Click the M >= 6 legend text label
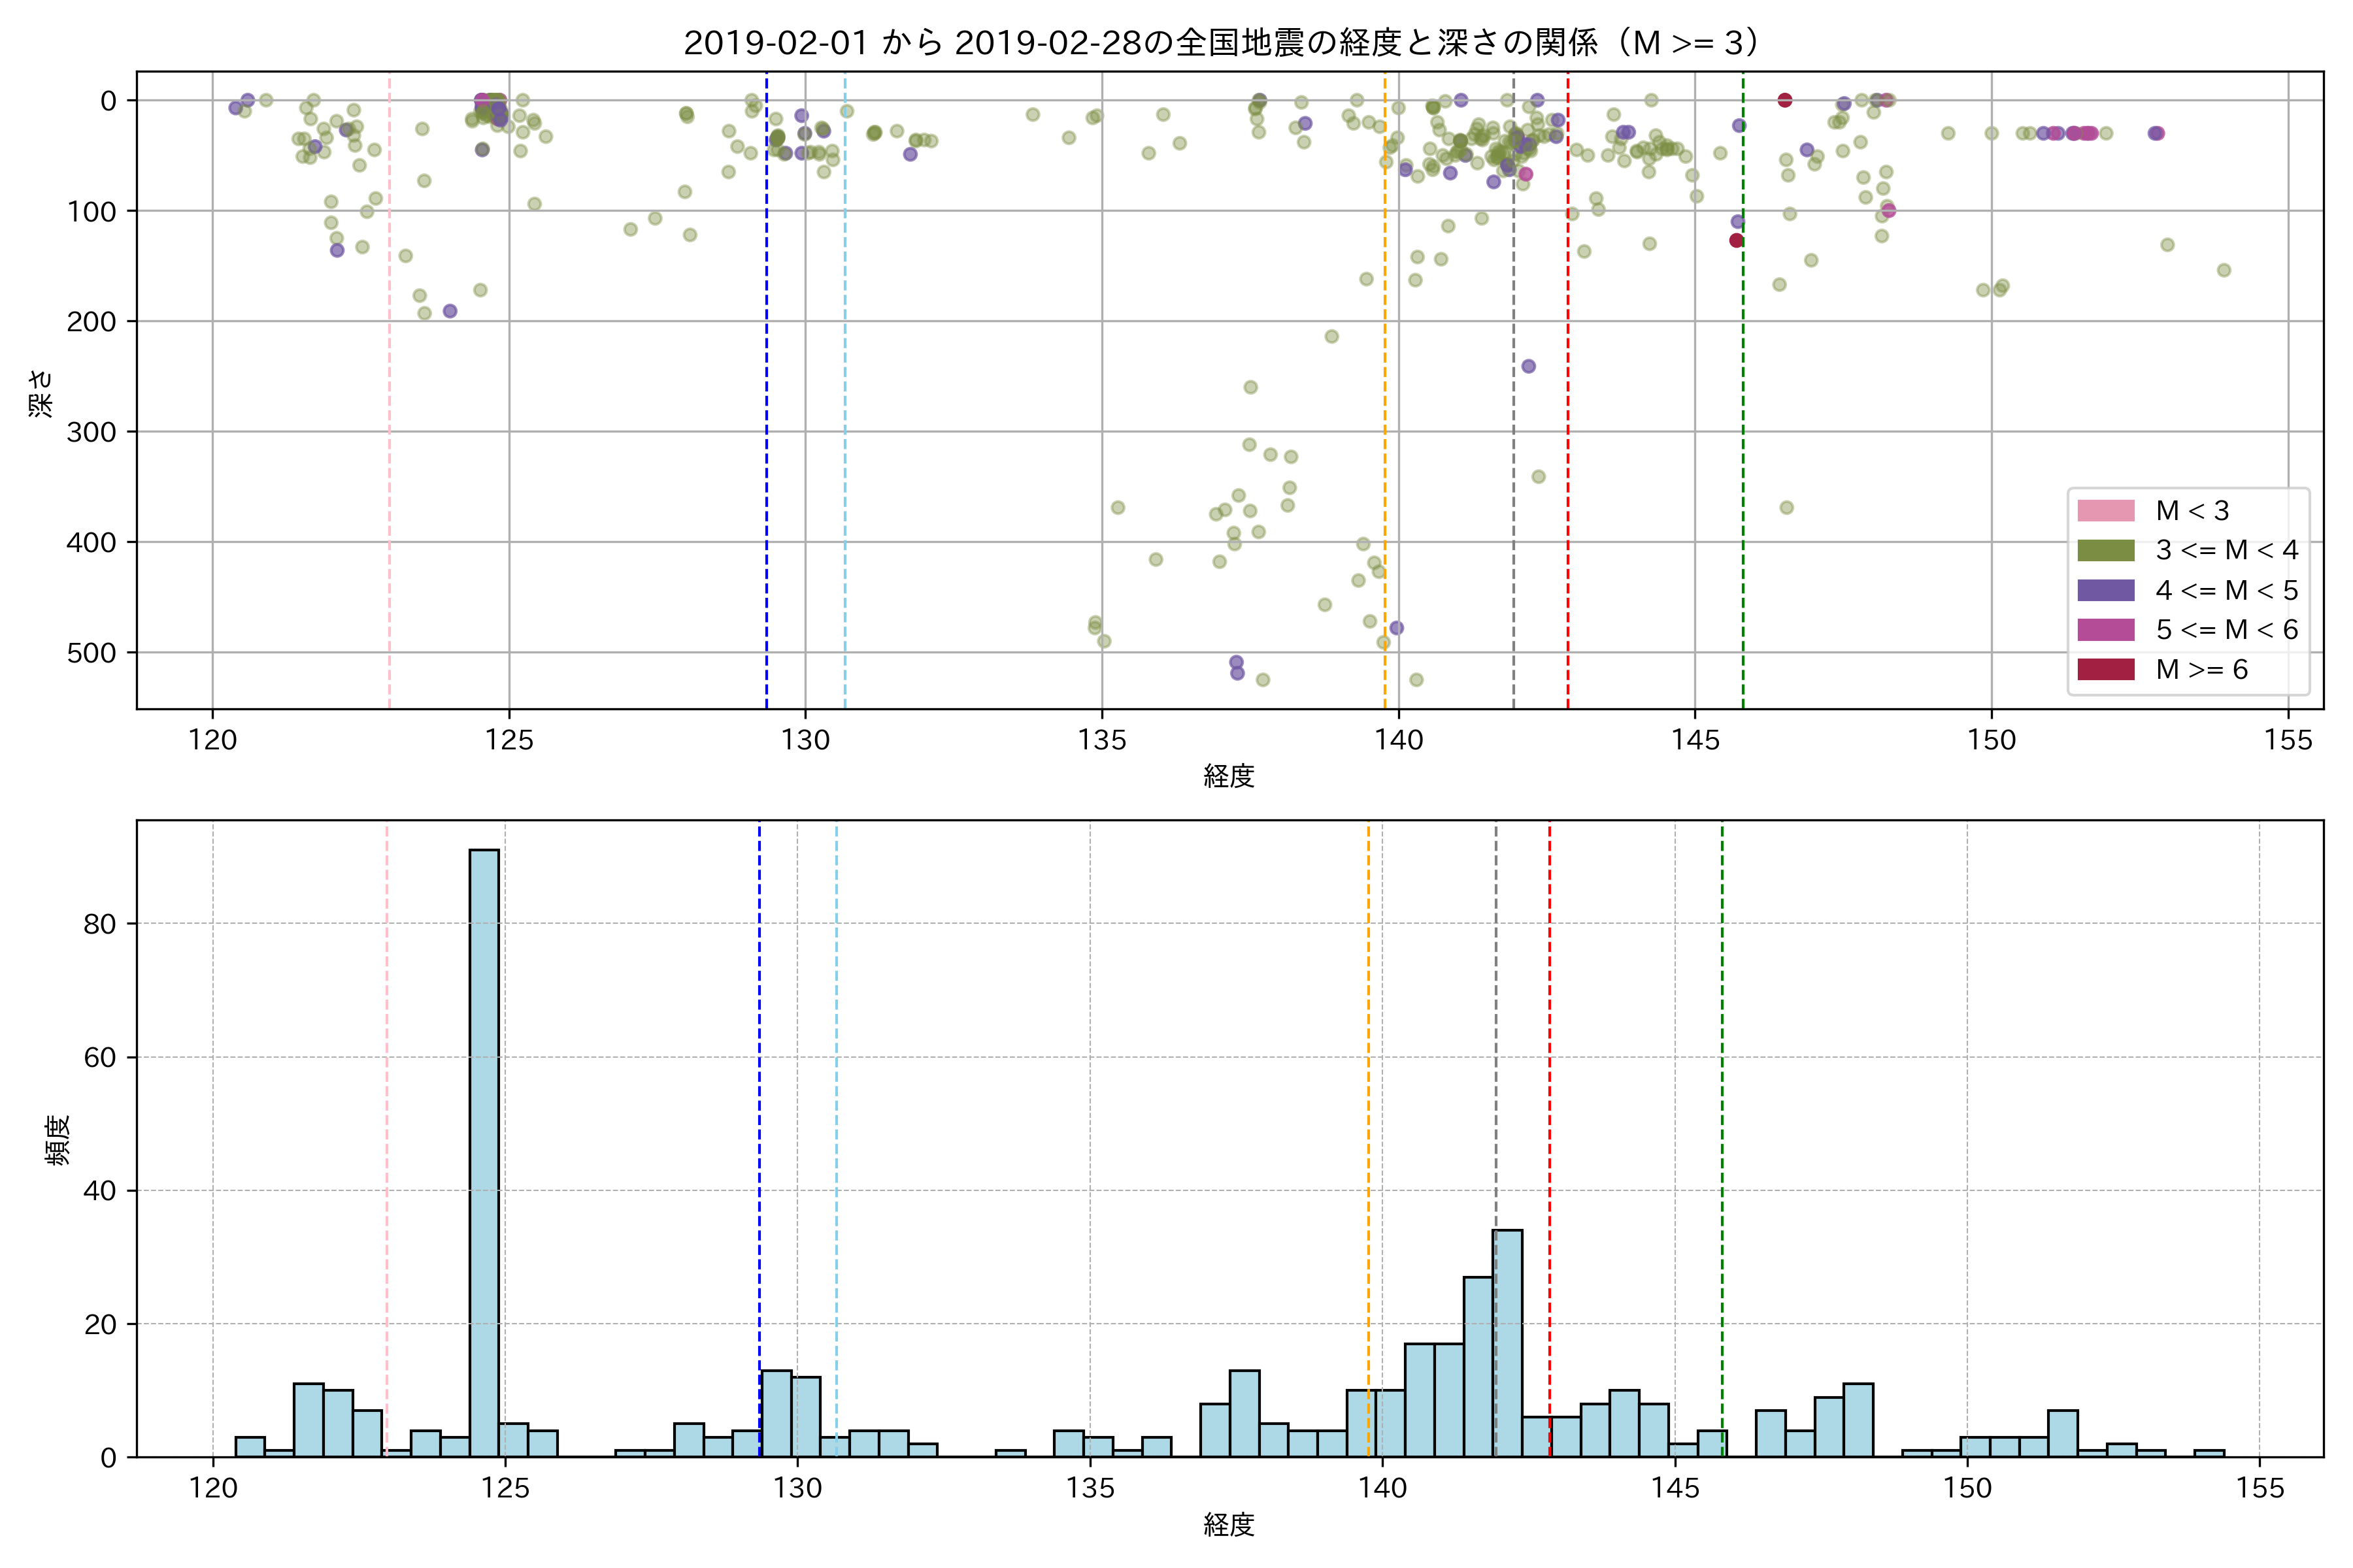The height and width of the screenshot is (1568, 2353). point(2201,670)
